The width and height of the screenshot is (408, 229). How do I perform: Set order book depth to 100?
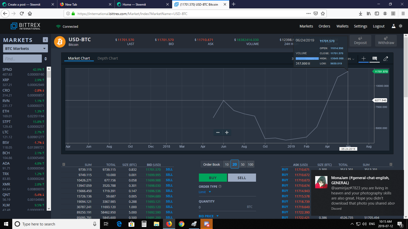pyautogui.click(x=251, y=164)
